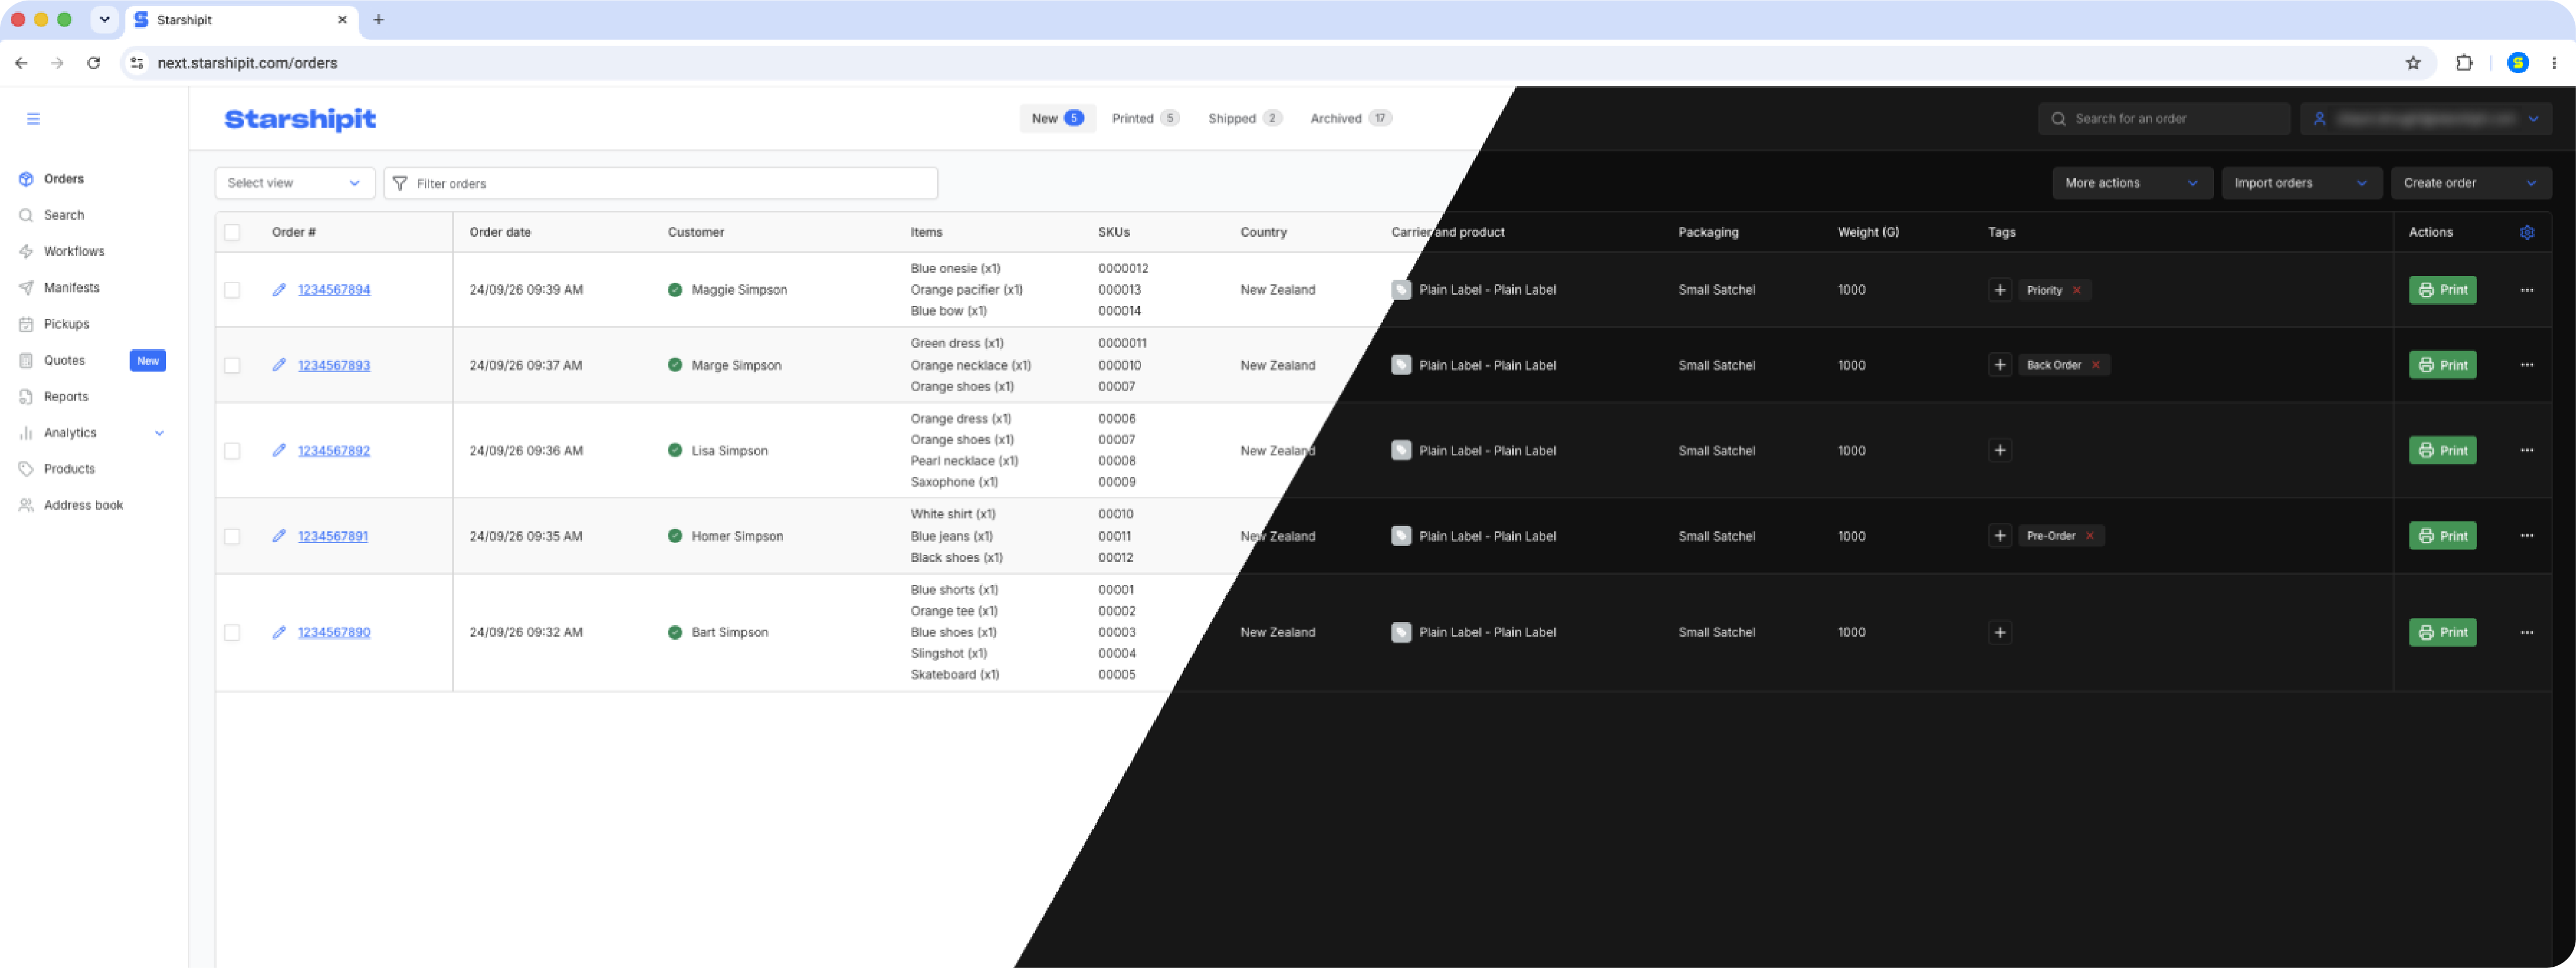Open table column settings gear icon

tap(2527, 233)
